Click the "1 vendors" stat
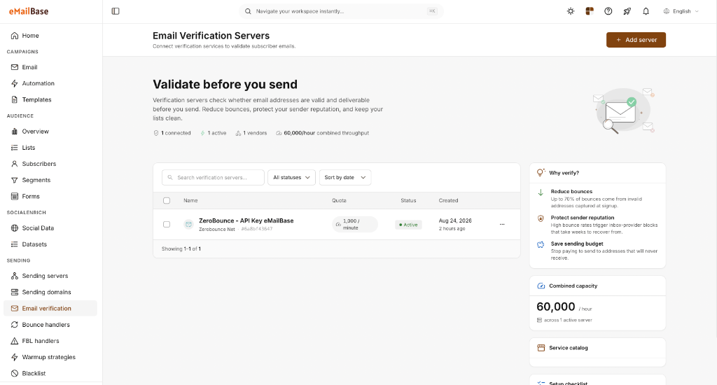 251,133
